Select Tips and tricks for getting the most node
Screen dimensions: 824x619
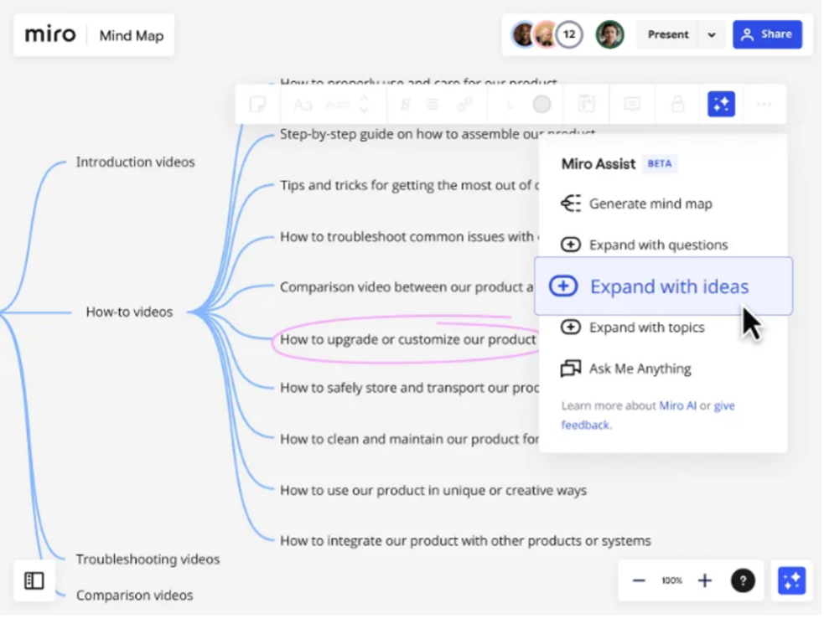tap(409, 185)
